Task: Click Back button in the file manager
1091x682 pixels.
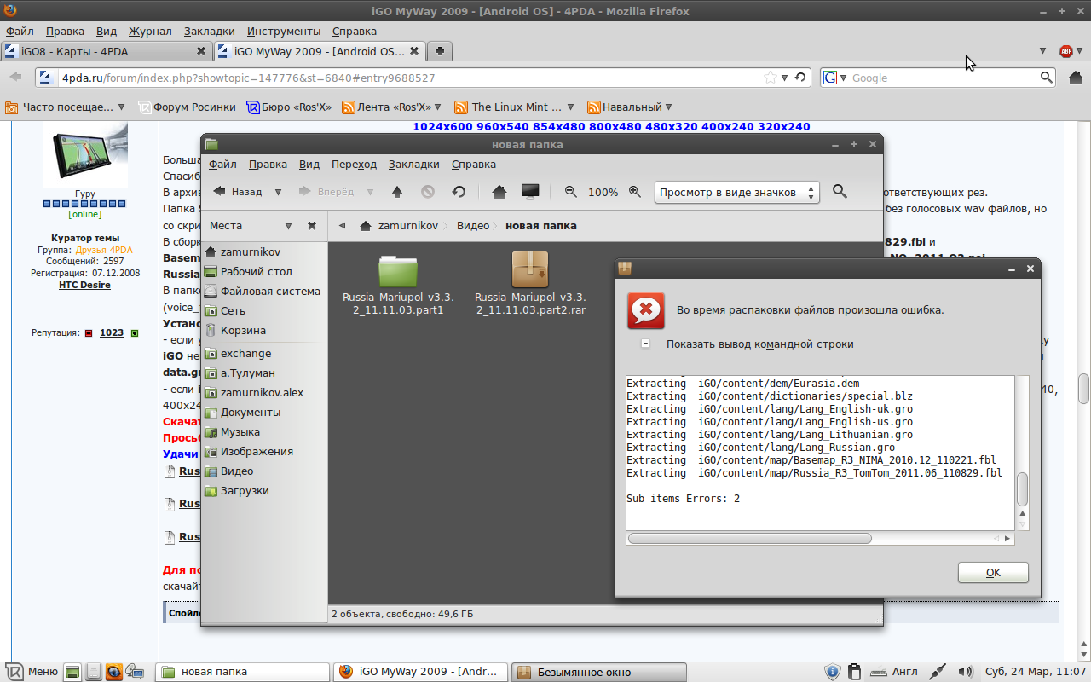Action: pyautogui.click(x=237, y=192)
